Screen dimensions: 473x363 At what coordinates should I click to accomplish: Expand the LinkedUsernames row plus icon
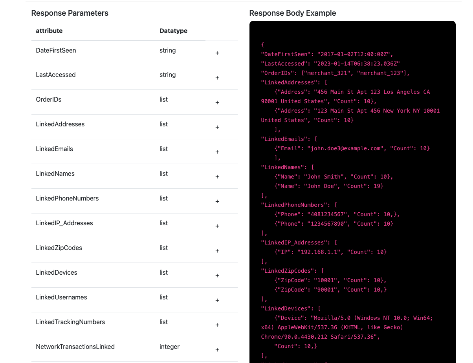click(217, 300)
